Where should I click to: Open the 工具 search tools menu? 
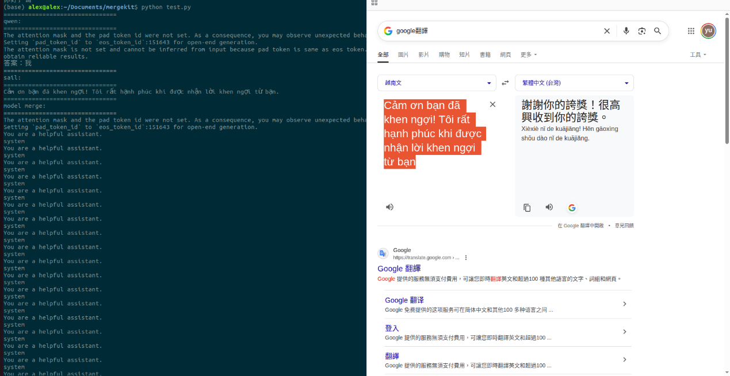698,55
